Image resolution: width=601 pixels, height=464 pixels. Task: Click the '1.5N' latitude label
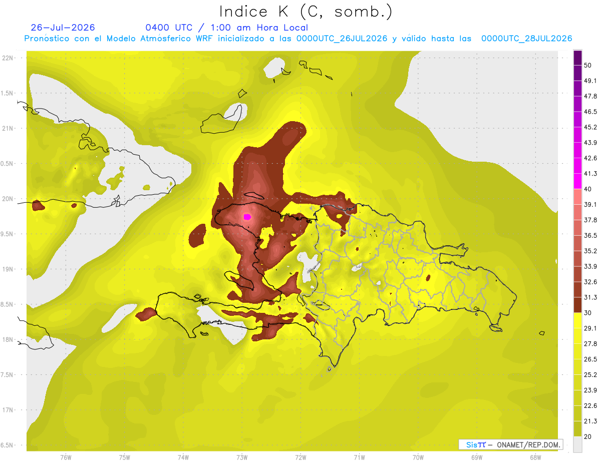tap(8, 93)
